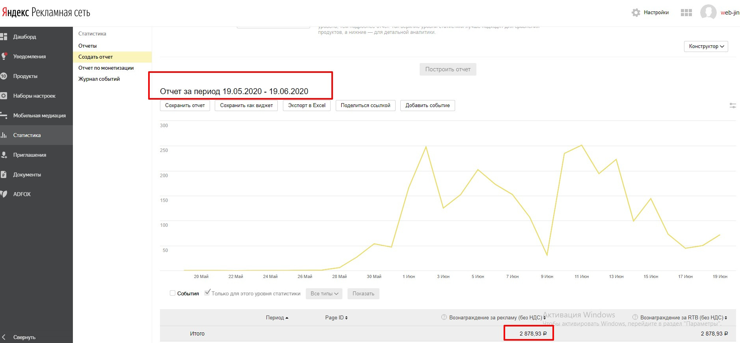Click the Сохранить как виджет button
This screenshot has width=740, height=343.
pos(246,106)
